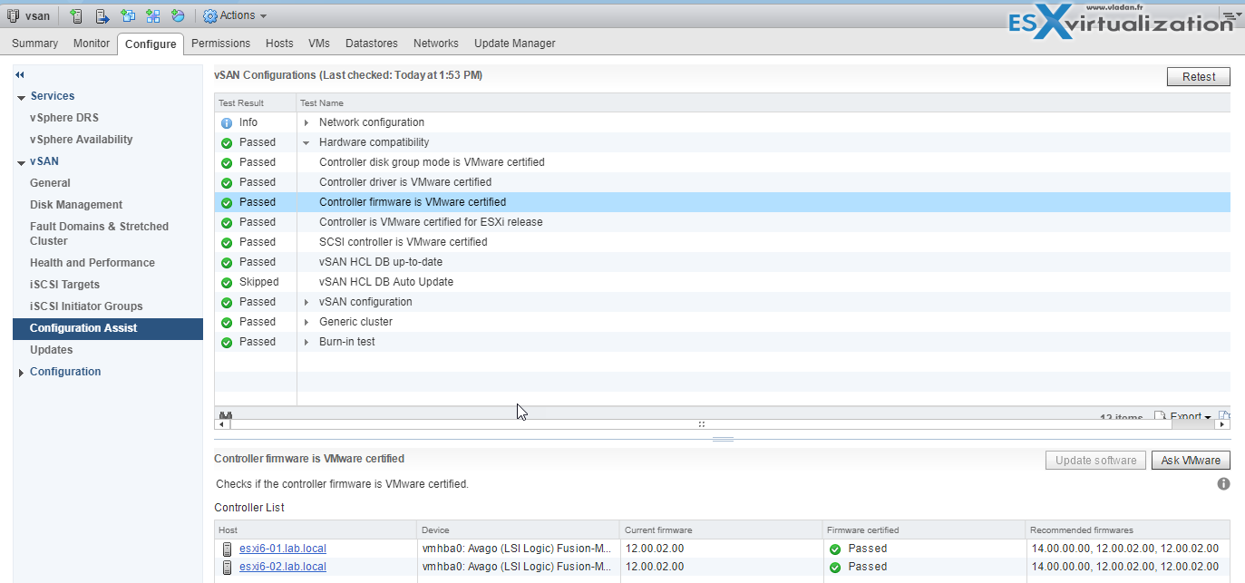Click the New Virtual Machine toolbar icon
Viewport: 1245px width, 583px height.
(128, 15)
